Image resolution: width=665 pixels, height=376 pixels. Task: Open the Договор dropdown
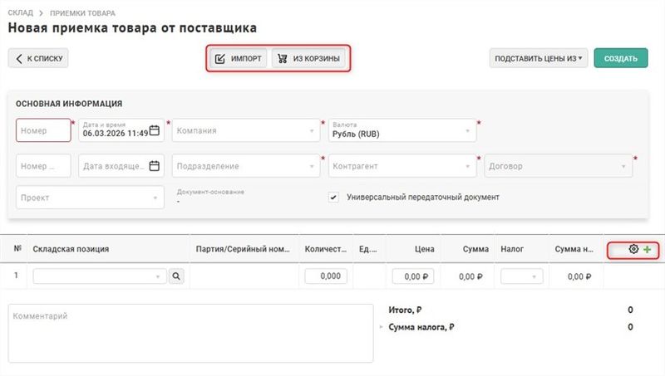(x=558, y=166)
